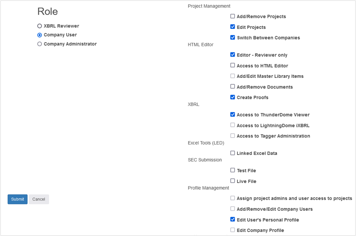Enable Access to HTML Editor
356x236 pixels.
click(x=233, y=66)
